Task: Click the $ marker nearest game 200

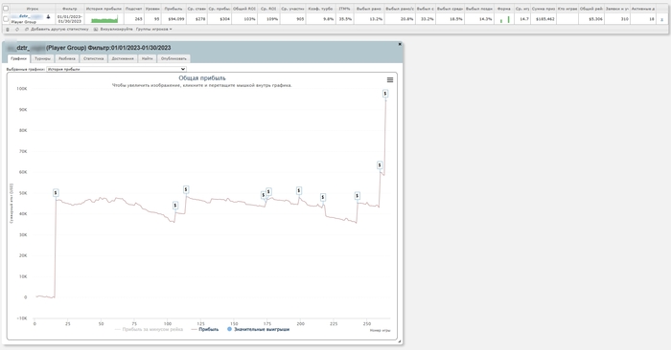Action: tap(299, 191)
